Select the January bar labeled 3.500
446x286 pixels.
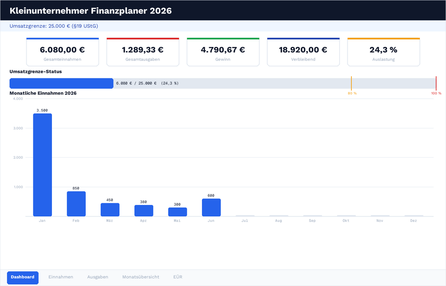[43, 165]
